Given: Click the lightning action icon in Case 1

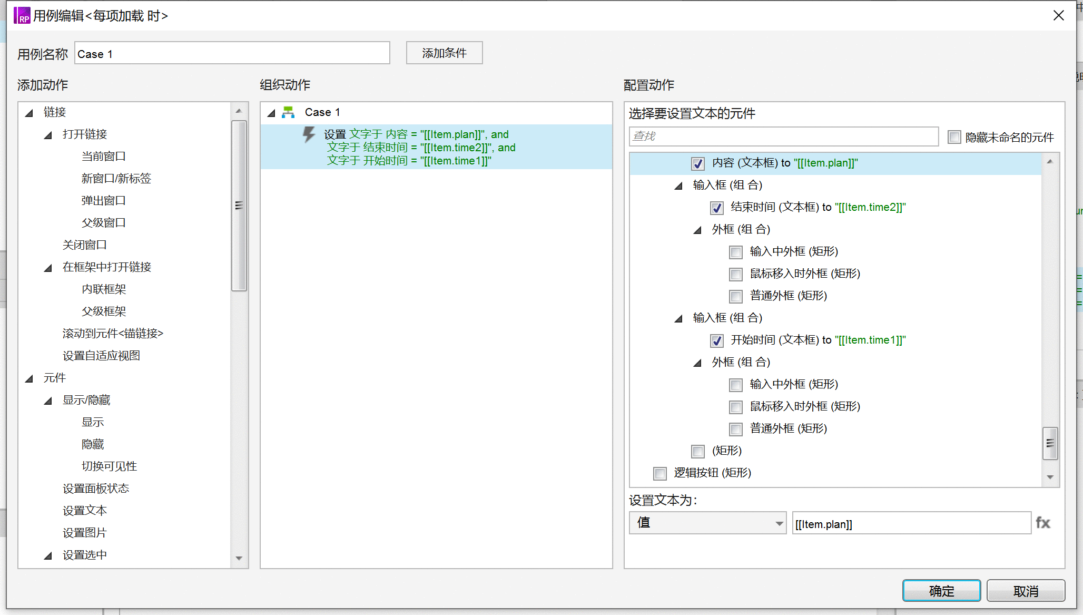Looking at the screenshot, I should click(x=309, y=134).
